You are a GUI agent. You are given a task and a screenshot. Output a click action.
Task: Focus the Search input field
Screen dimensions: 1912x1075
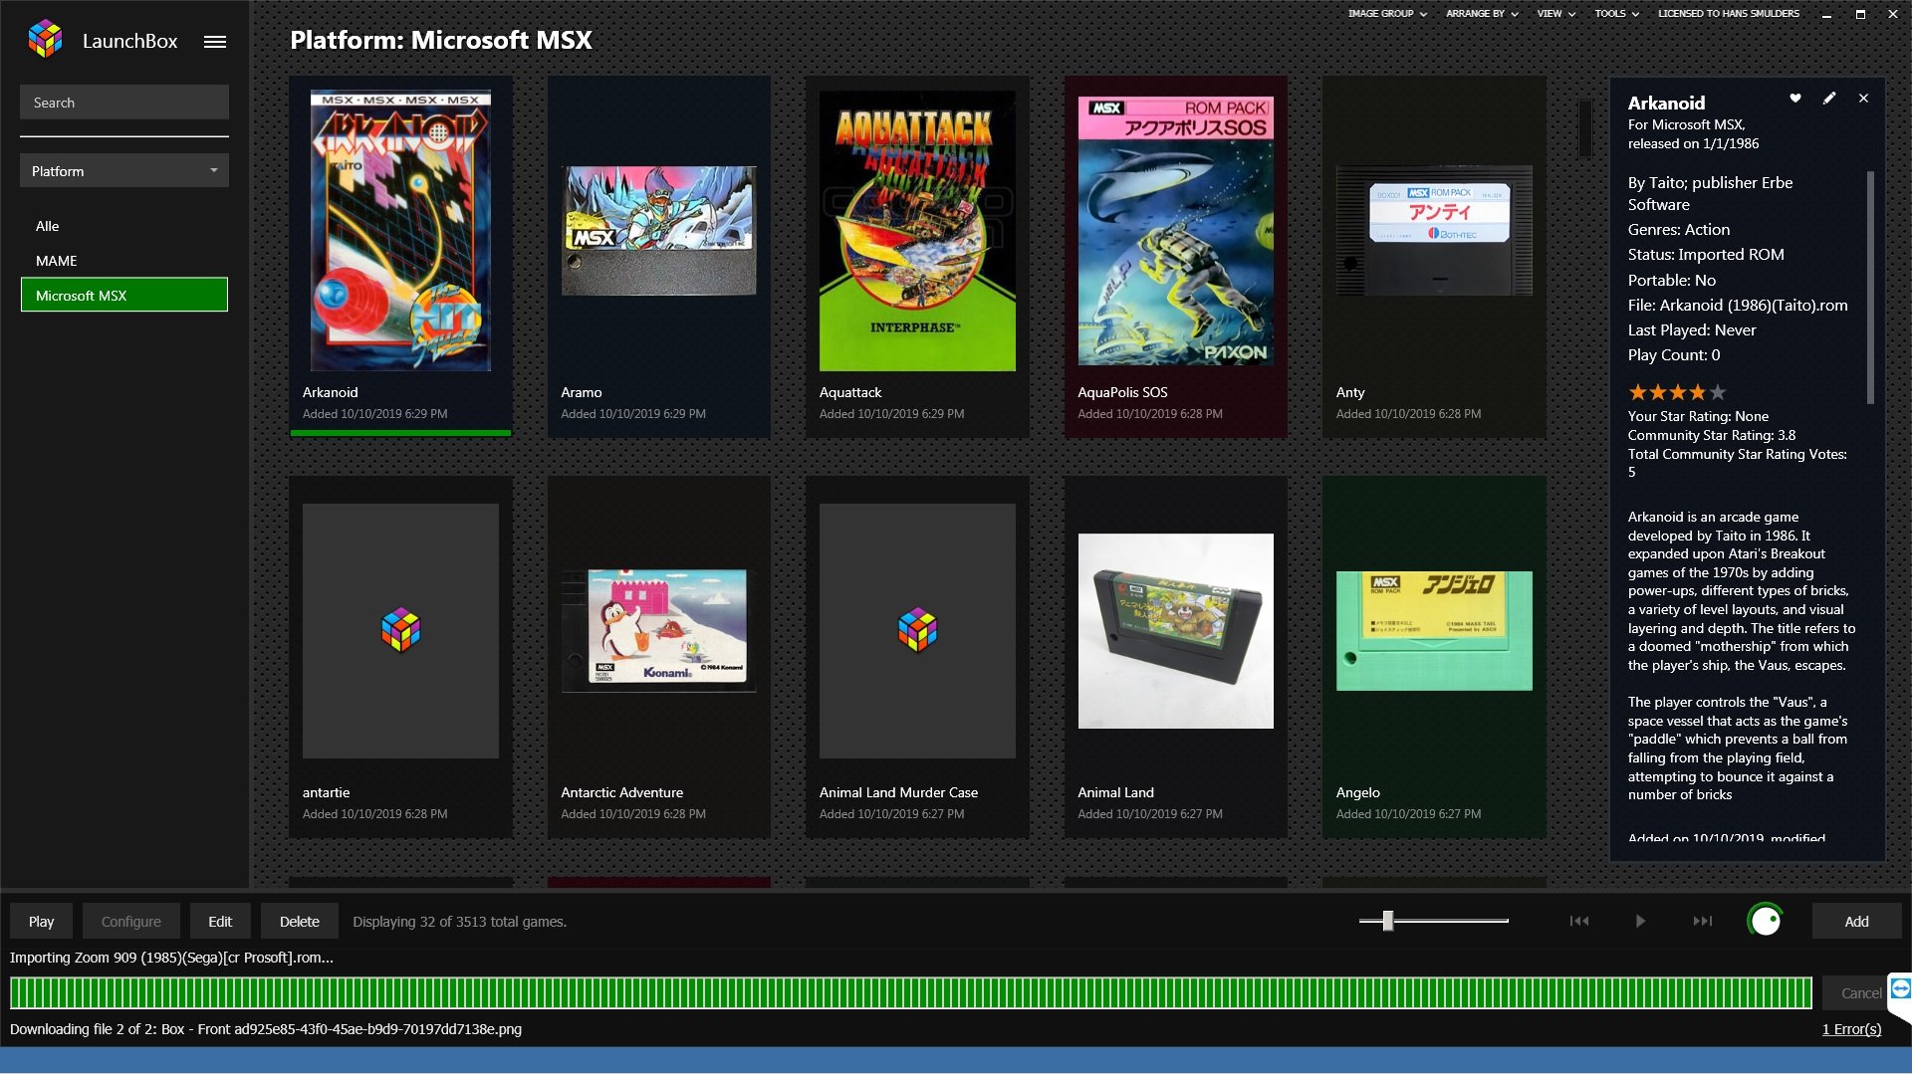point(124,103)
